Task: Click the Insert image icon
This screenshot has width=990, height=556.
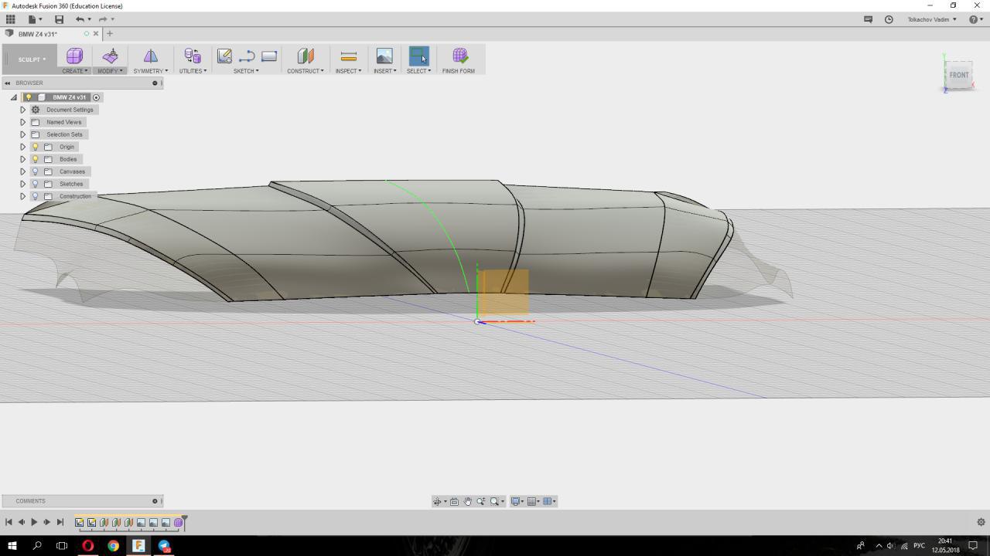Action: click(x=384, y=56)
